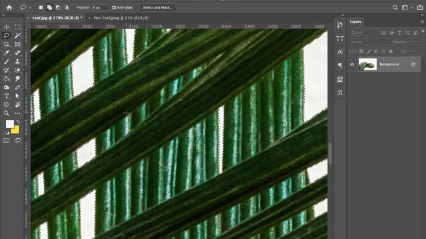Select the Brush tool
This screenshot has height=239, width=426.
pos(7,62)
